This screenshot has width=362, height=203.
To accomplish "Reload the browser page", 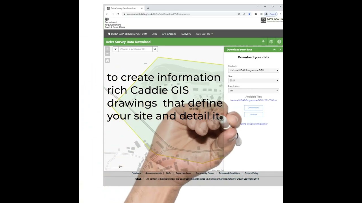I will tap(118, 14).
